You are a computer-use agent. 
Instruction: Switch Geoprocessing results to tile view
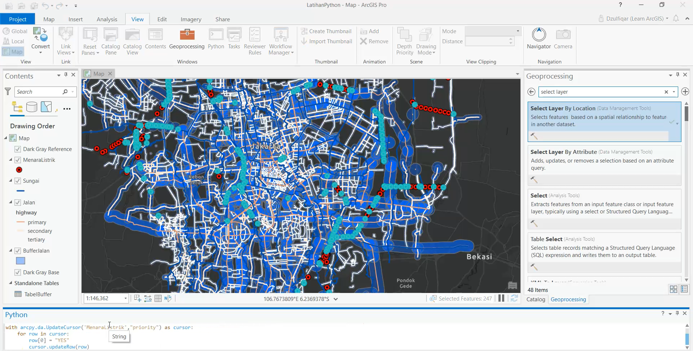pos(674,289)
